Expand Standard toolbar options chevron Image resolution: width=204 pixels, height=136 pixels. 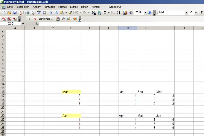pos(154,13)
